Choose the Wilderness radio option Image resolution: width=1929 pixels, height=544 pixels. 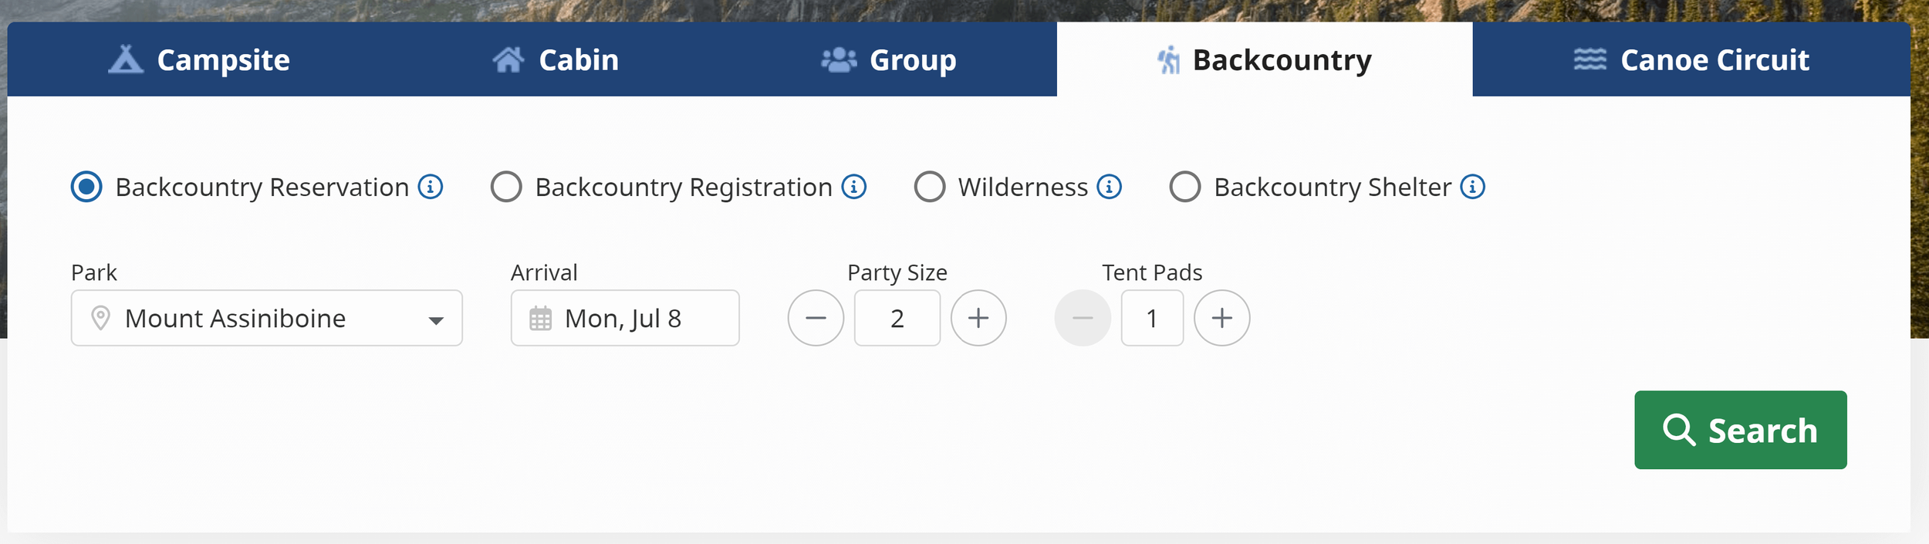tap(929, 187)
